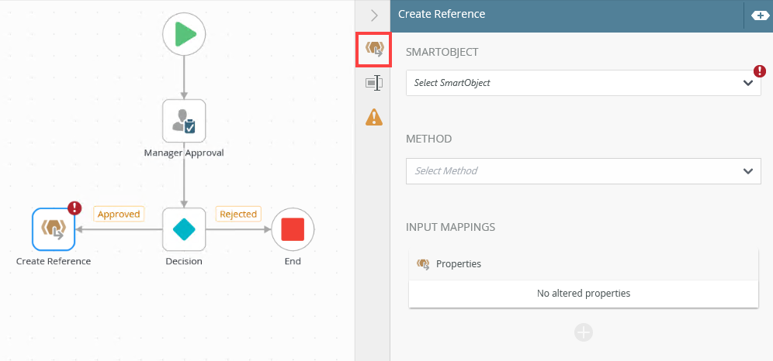Click the Create Reference panel title
This screenshot has height=361, width=773.
point(442,14)
